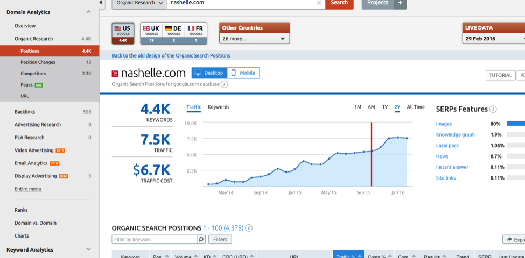525x258 pixels.
Task: Open the Knowledge graph SERP feature link
Action: pyautogui.click(x=456, y=135)
